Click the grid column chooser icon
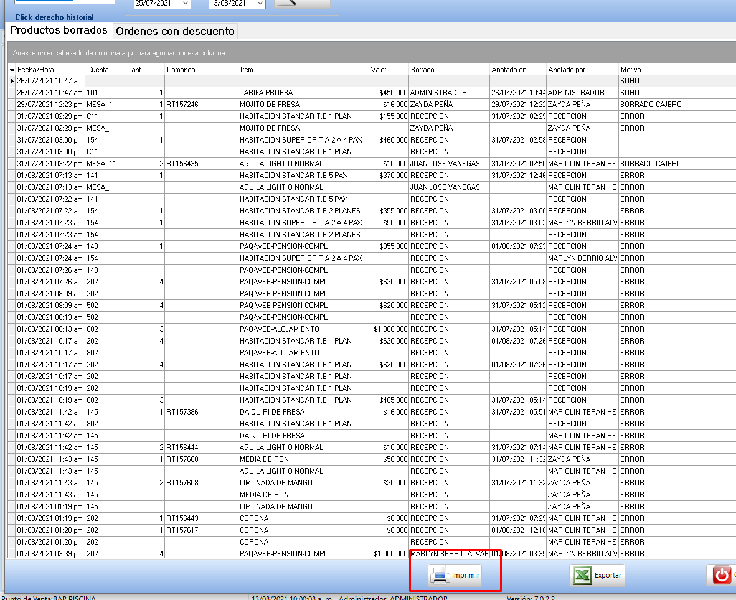The width and height of the screenshot is (736, 600). [12, 70]
